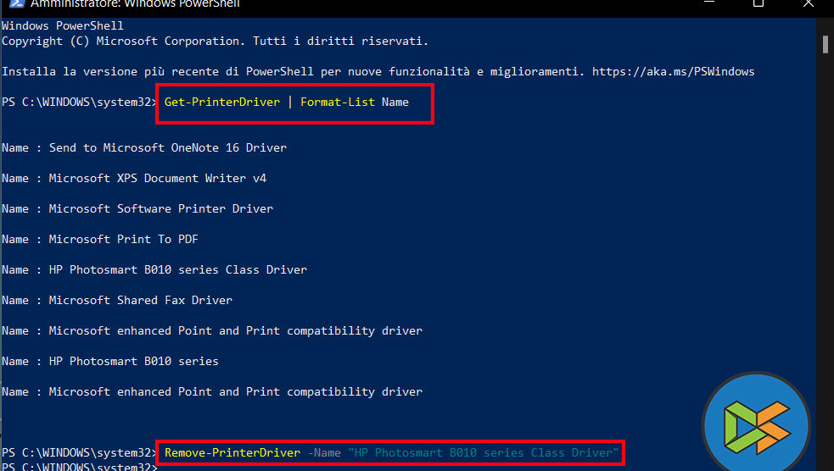Click the "HP Photosmart B010 series Class Driver" quoted argument
Viewport: 834px width, 471px height.
(x=483, y=452)
